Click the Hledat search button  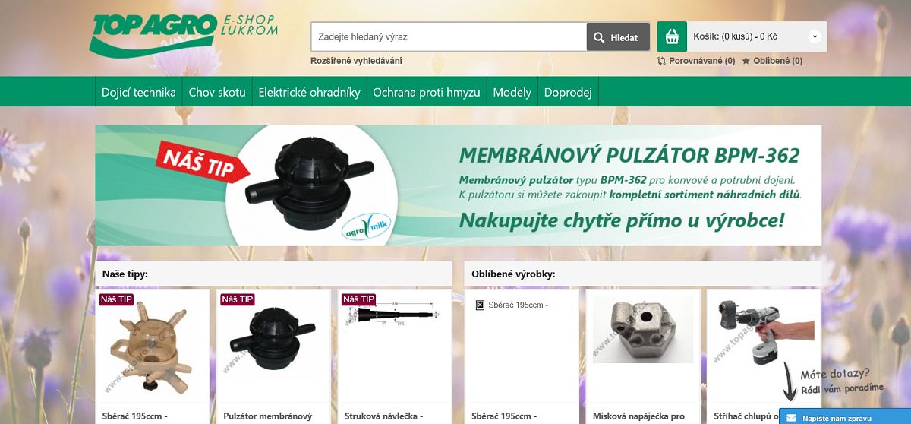click(x=618, y=37)
